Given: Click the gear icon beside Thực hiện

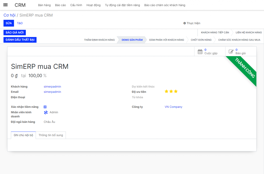Looking at the screenshot, I should coord(185,23).
